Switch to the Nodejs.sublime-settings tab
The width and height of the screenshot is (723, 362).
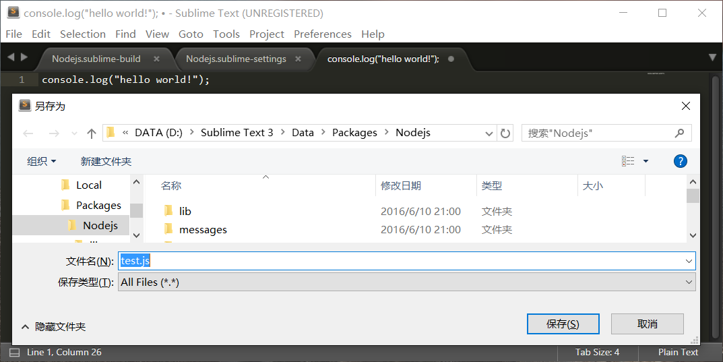pos(236,59)
